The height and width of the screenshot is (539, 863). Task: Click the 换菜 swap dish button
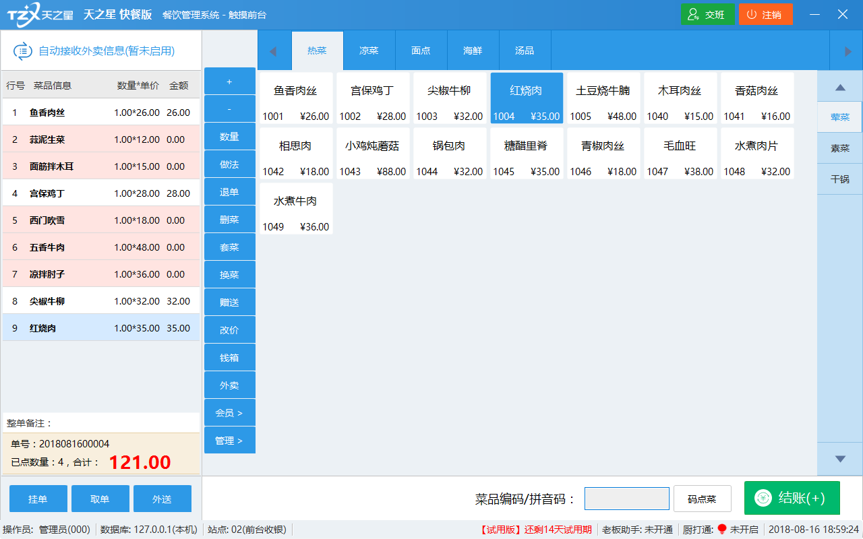click(229, 274)
